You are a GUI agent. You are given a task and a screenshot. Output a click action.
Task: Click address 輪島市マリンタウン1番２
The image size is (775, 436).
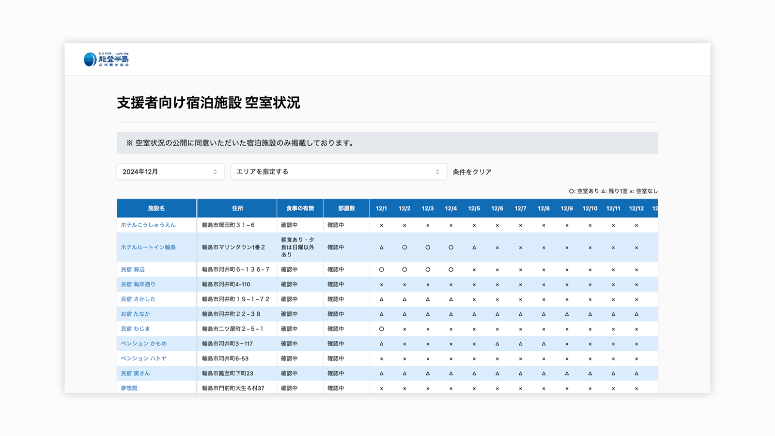233,247
